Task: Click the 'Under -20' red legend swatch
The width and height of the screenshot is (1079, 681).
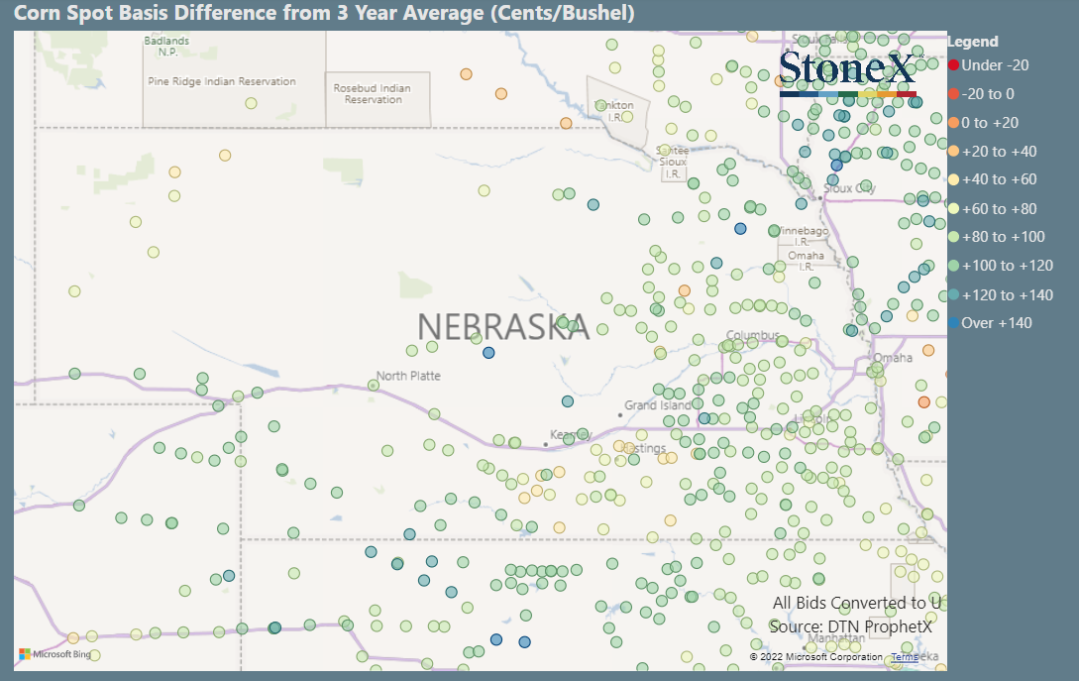Action: [x=953, y=65]
